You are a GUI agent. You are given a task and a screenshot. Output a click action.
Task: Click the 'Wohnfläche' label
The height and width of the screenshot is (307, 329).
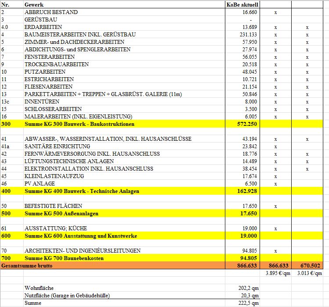pos(39,288)
